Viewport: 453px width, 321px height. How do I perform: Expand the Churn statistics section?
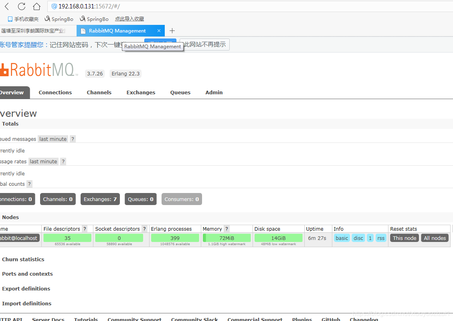pos(23,259)
